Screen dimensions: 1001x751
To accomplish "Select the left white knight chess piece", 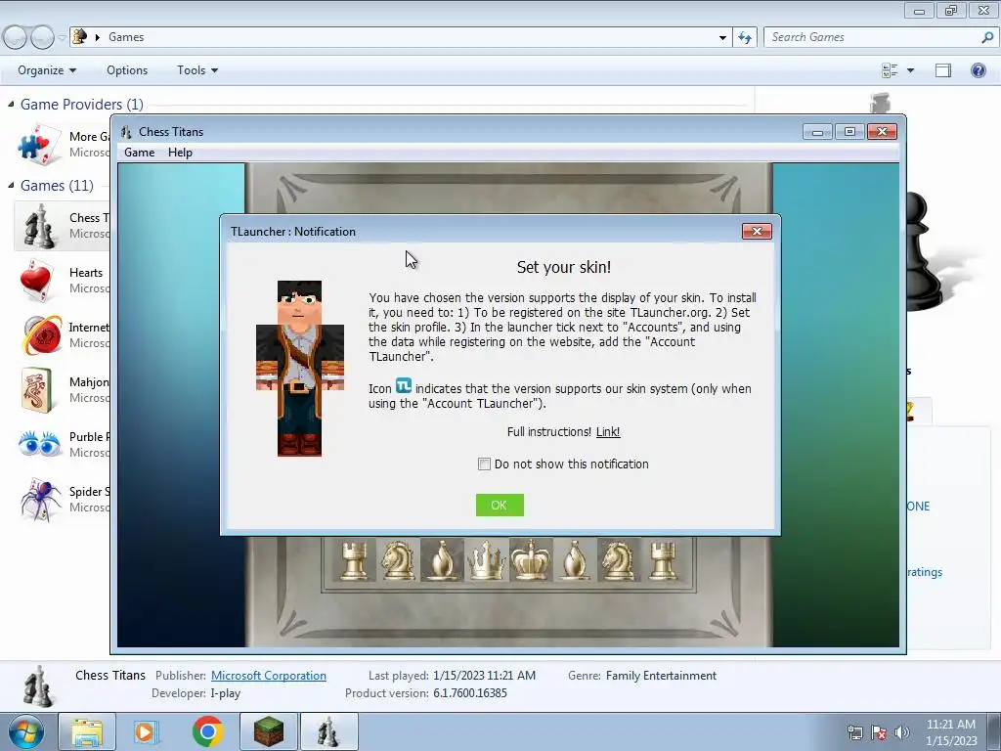I will 399,560.
